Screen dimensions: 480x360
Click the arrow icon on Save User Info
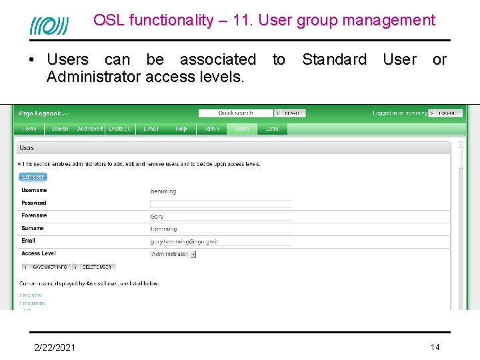click(25, 267)
